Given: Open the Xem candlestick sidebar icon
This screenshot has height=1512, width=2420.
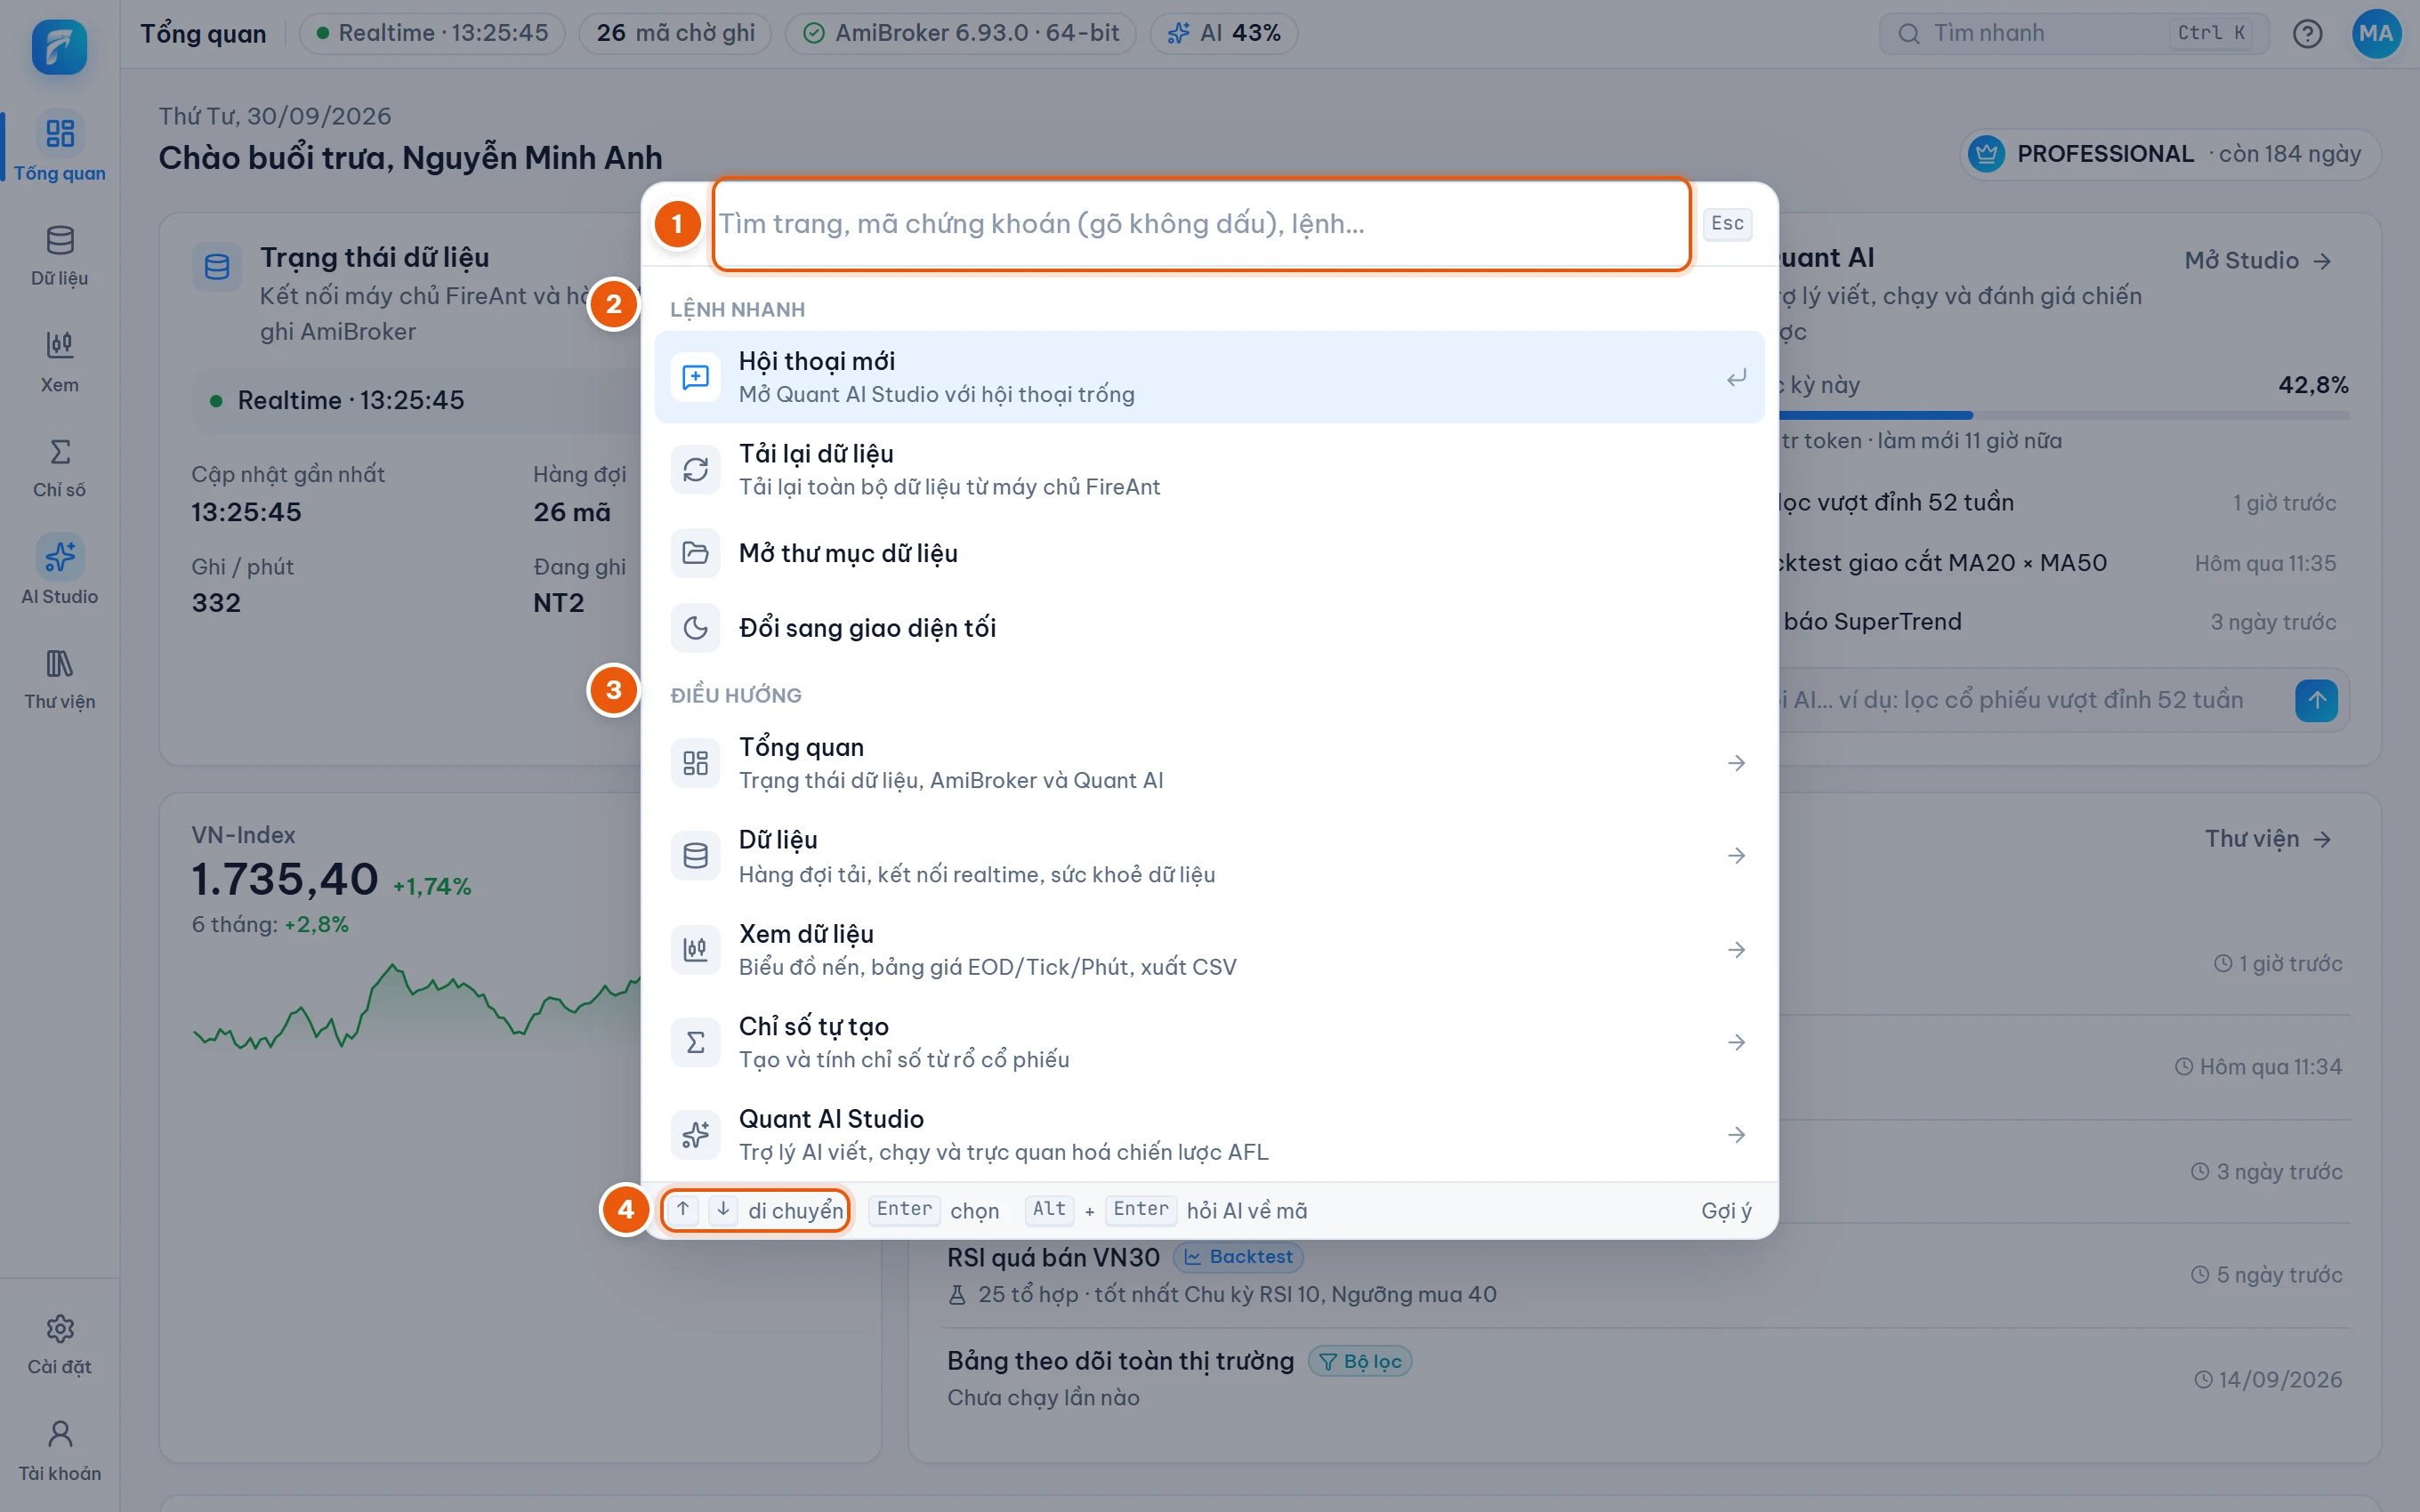Looking at the screenshot, I should [x=59, y=363].
